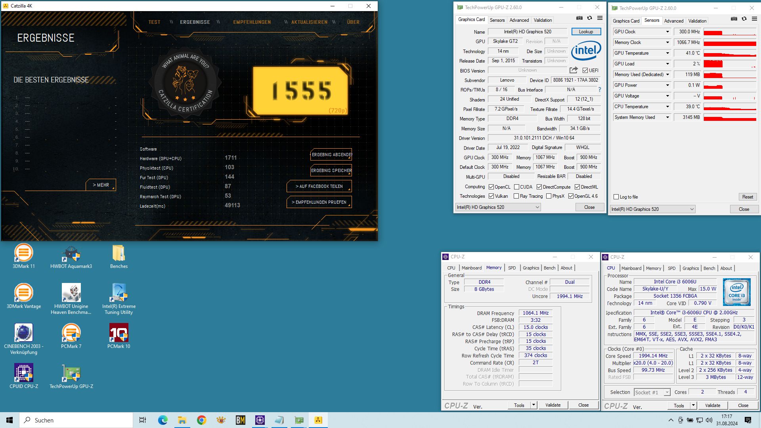The image size is (761, 428).
Task: Click Bus Interface question mark in GPU-Z
Action: [x=600, y=90]
